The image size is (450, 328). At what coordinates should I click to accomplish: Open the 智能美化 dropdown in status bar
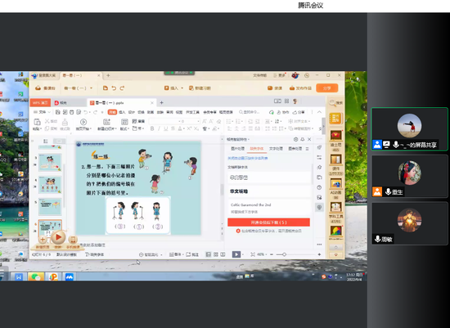(x=151, y=255)
